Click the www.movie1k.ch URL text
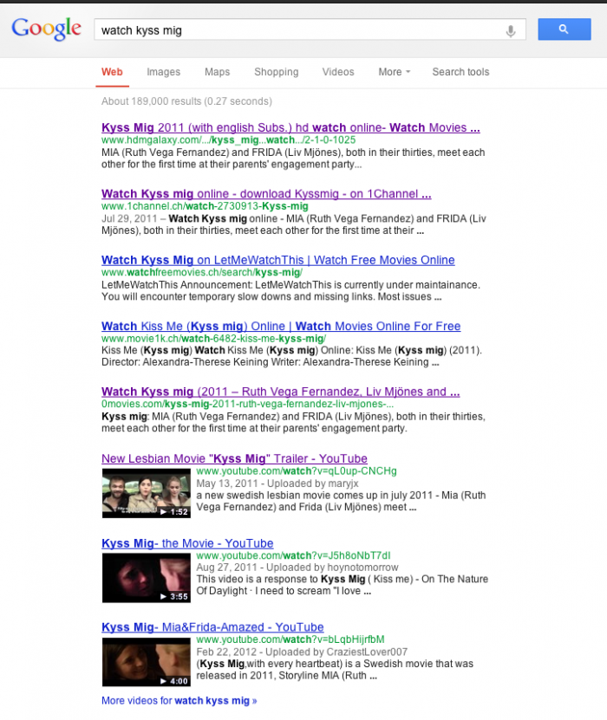607x720 pixels. click(213, 339)
